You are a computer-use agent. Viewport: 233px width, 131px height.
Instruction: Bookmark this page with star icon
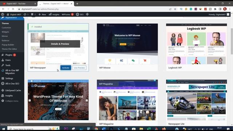click(175, 9)
